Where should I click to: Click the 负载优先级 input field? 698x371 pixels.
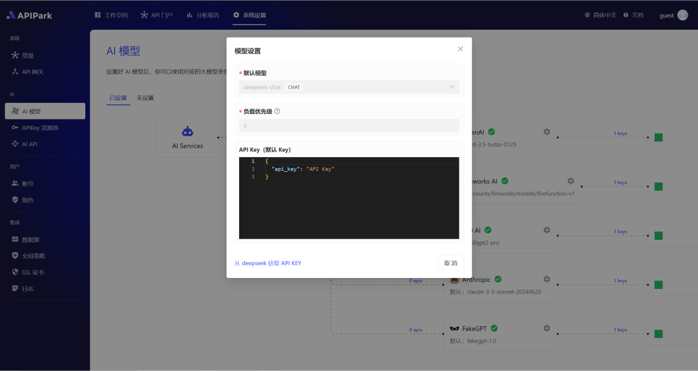point(349,125)
